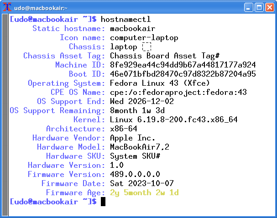
Task: Click the typed command hostnamectl
Action: point(126,19)
